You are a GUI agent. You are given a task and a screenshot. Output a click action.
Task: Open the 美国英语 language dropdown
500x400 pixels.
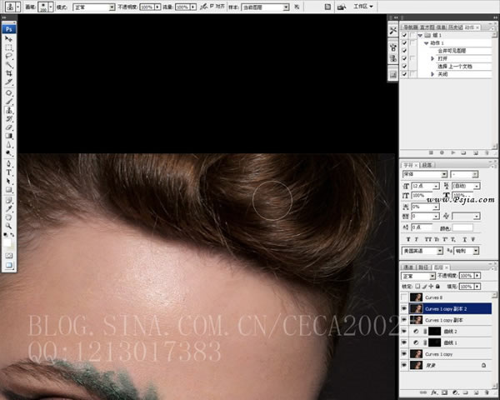pos(422,251)
